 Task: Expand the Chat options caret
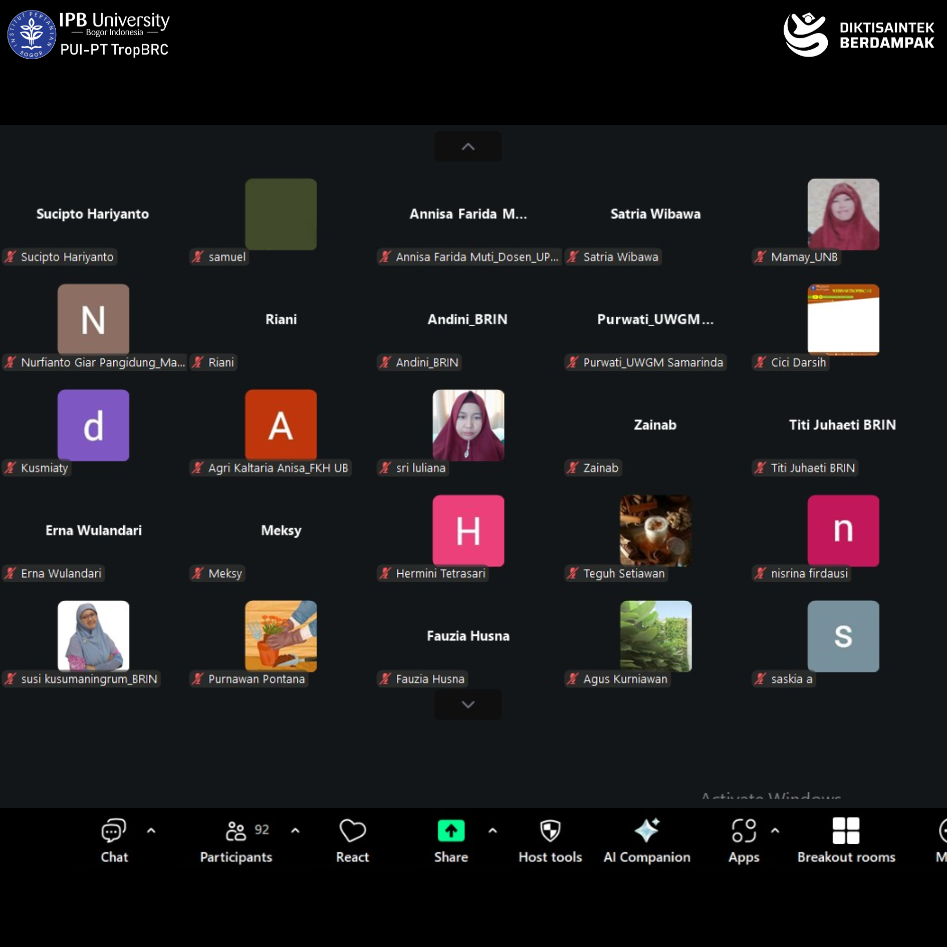tap(151, 831)
